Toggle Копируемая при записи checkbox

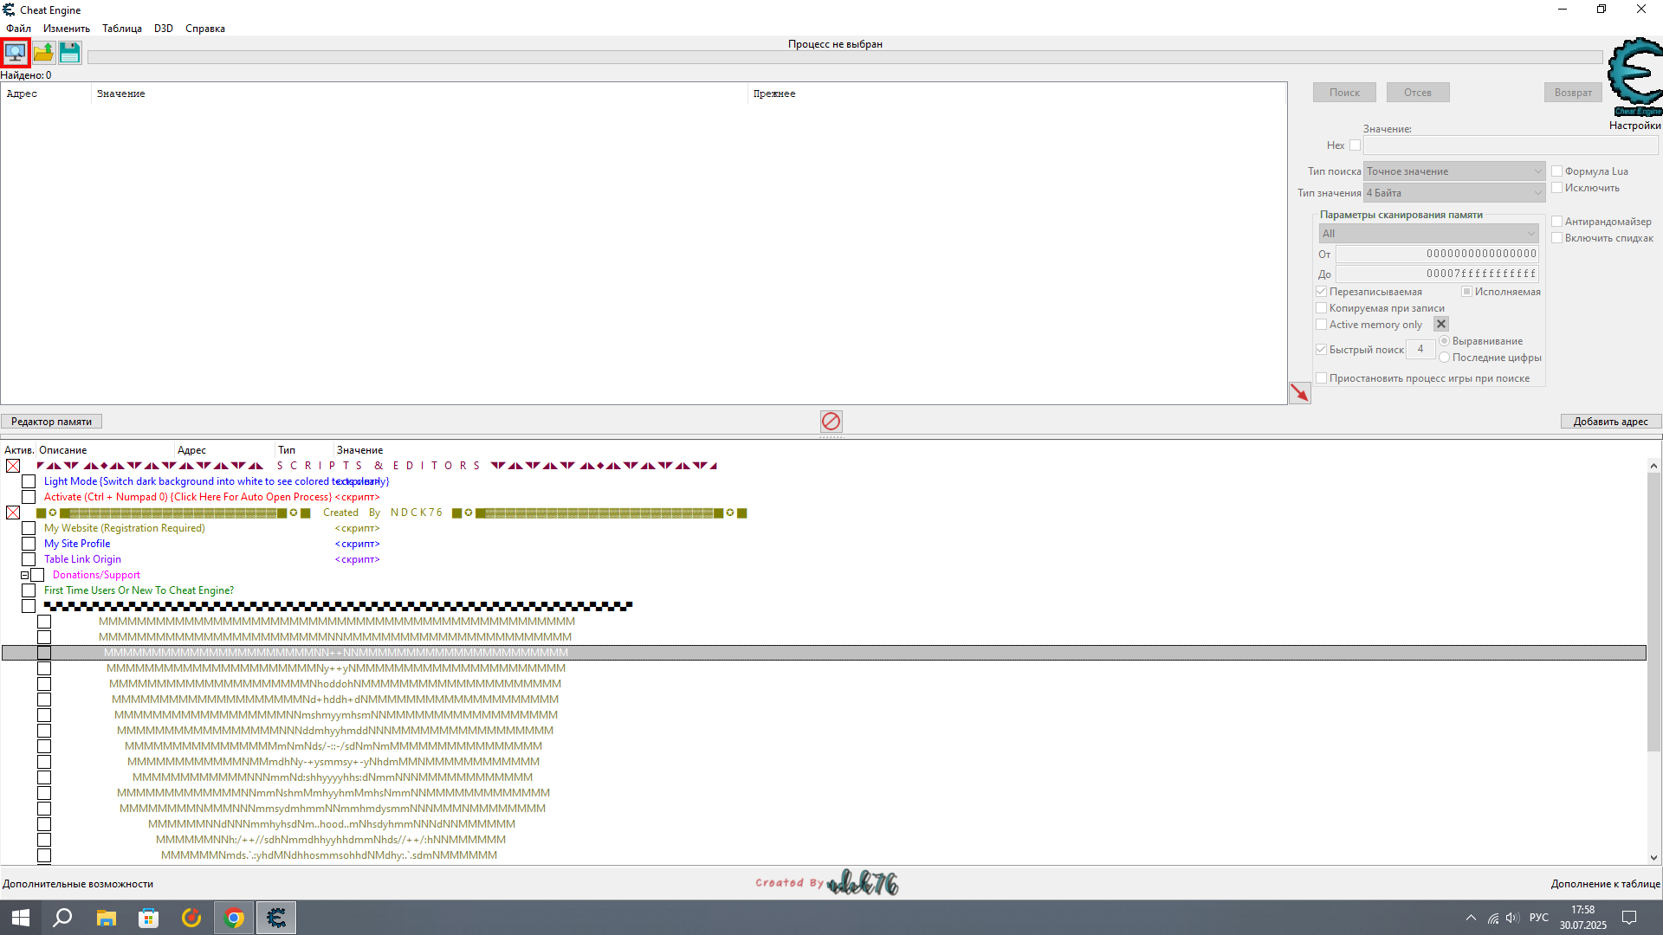1321,308
